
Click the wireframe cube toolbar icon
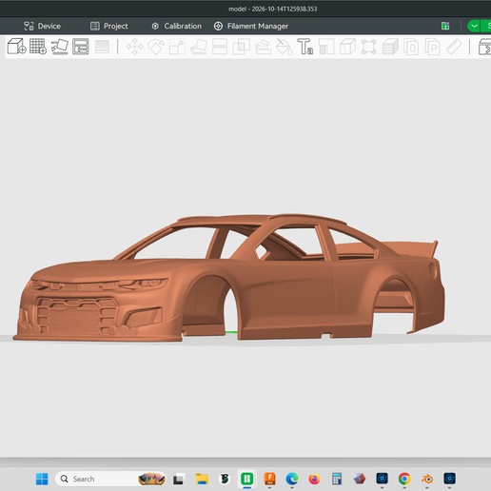[347, 47]
